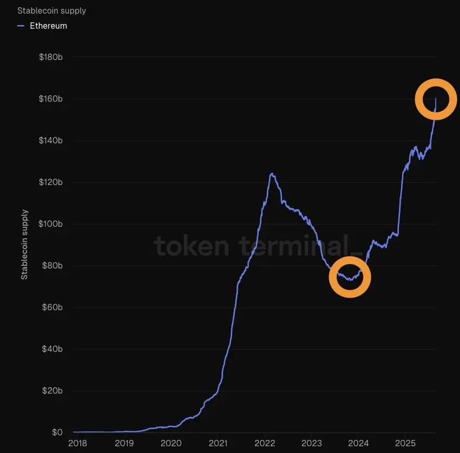This screenshot has width=460, height=453.
Task: Click the $60b y-axis label
Action: click(52, 307)
